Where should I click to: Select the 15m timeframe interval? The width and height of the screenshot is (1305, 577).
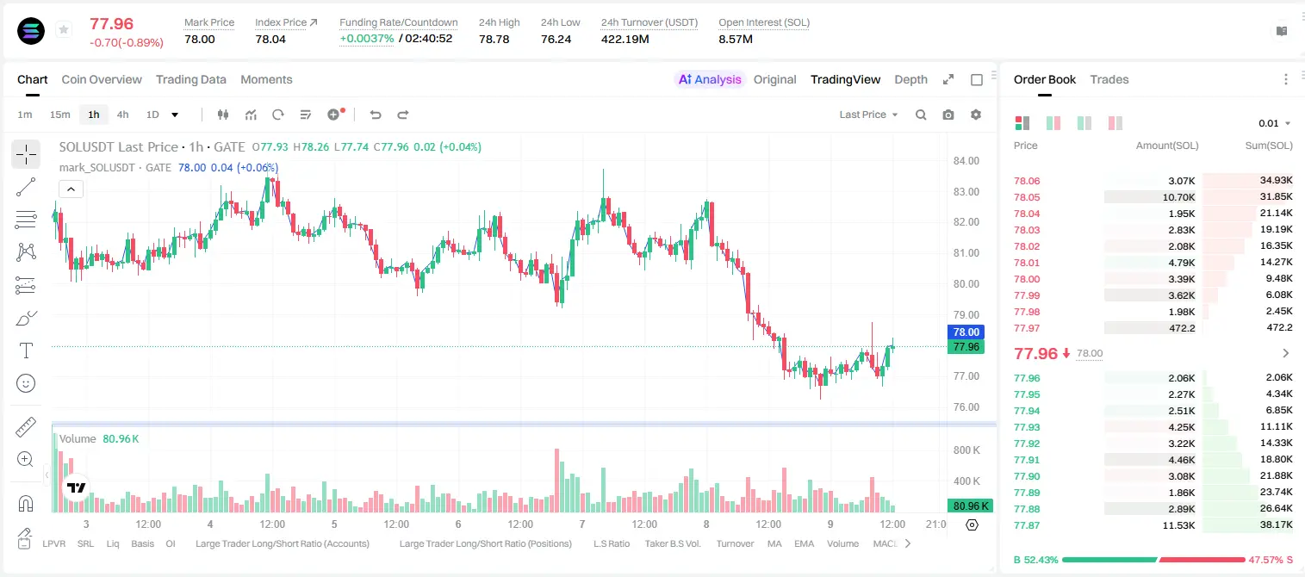59,115
